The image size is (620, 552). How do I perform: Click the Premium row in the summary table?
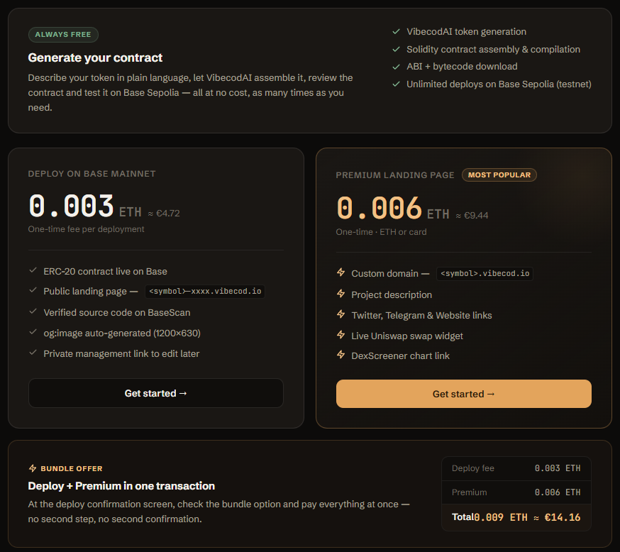pyautogui.click(x=516, y=492)
